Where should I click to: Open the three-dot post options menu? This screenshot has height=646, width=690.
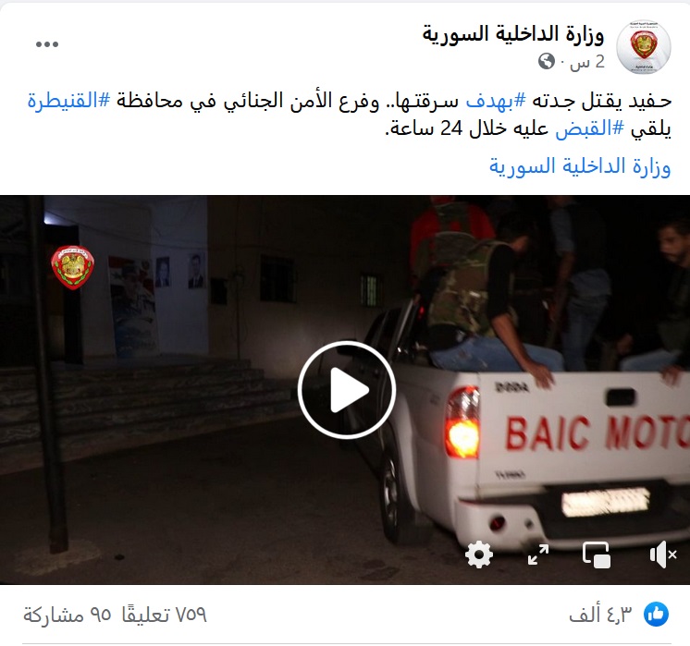click(x=47, y=44)
